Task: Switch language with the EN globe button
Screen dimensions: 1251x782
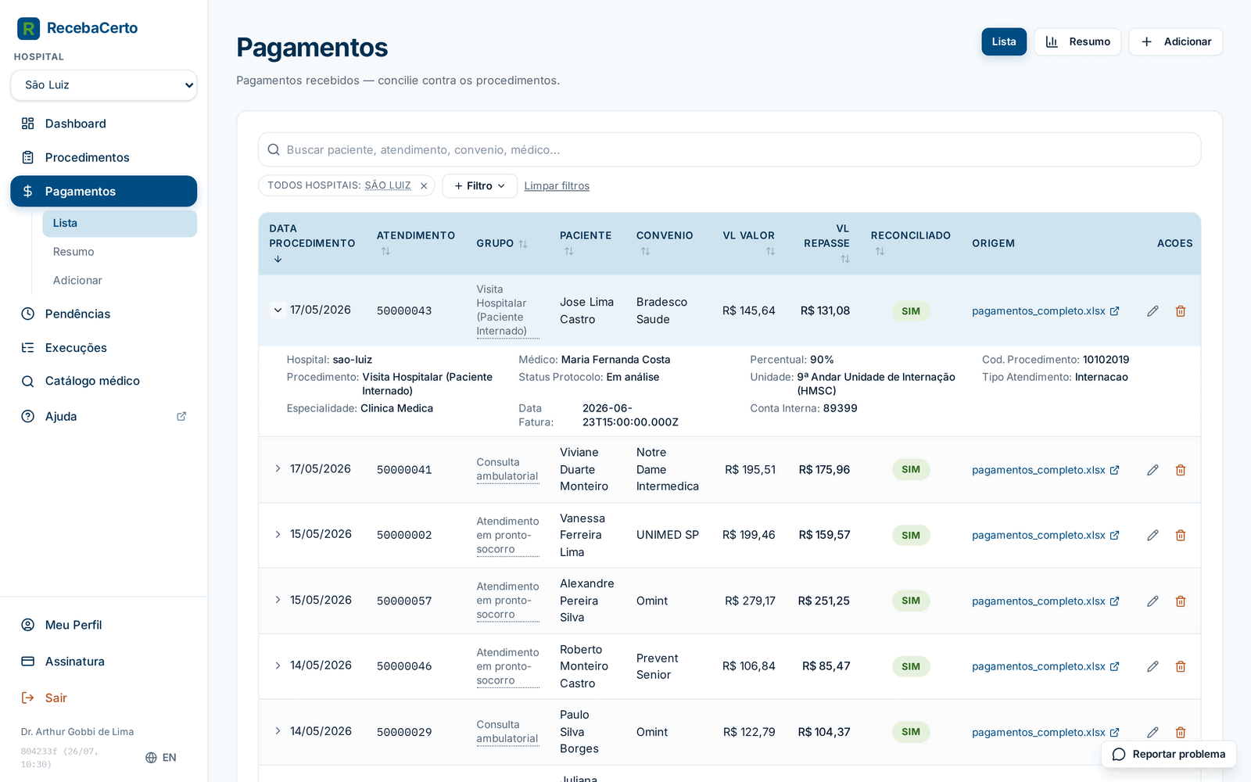Action: [161, 758]
